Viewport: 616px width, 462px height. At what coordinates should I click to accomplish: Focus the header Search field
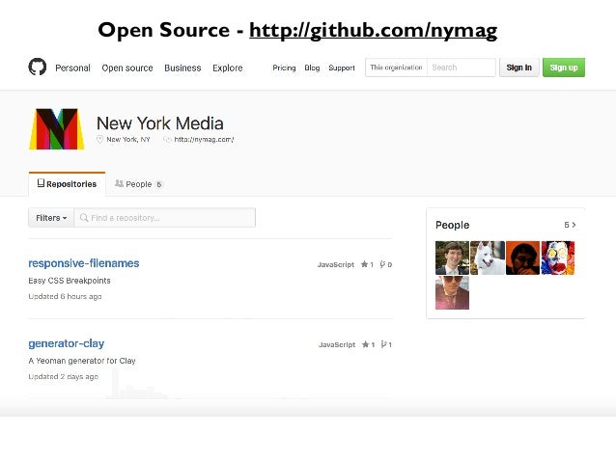click(462, 68)
